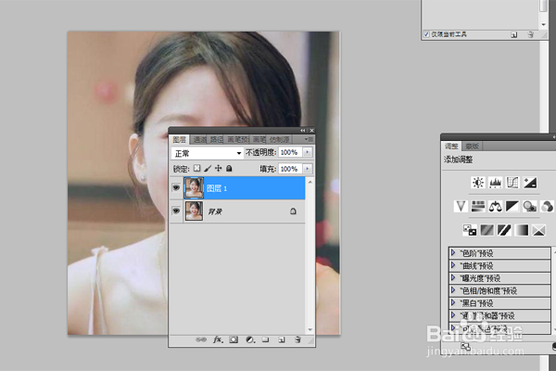Delete tool preset with top panel trash icon
This screenshot has height=371, width=556.
coord(530,34)
